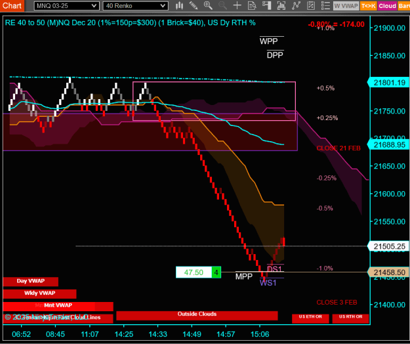Click the 21550.00 price axis label

(x=390, y=222)
